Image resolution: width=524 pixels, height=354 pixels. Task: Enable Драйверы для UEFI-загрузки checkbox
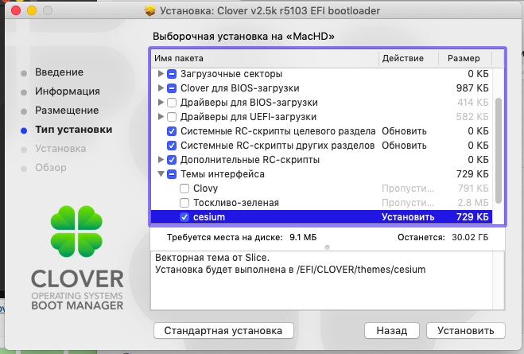[x=172, y=117]
